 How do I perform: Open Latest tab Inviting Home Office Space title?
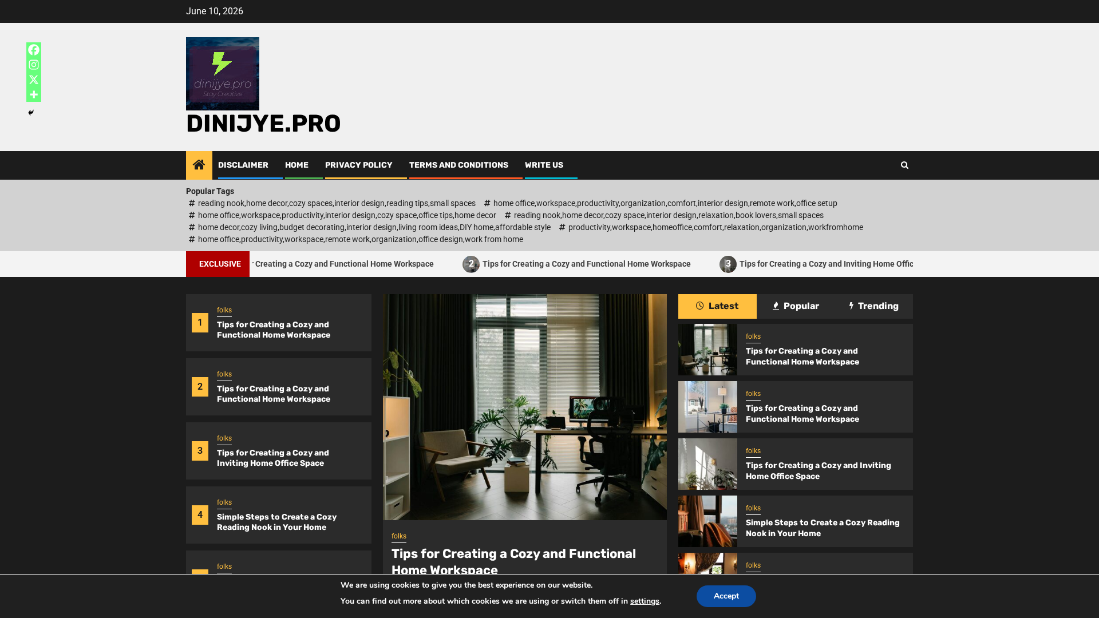[x=819, y=471]
